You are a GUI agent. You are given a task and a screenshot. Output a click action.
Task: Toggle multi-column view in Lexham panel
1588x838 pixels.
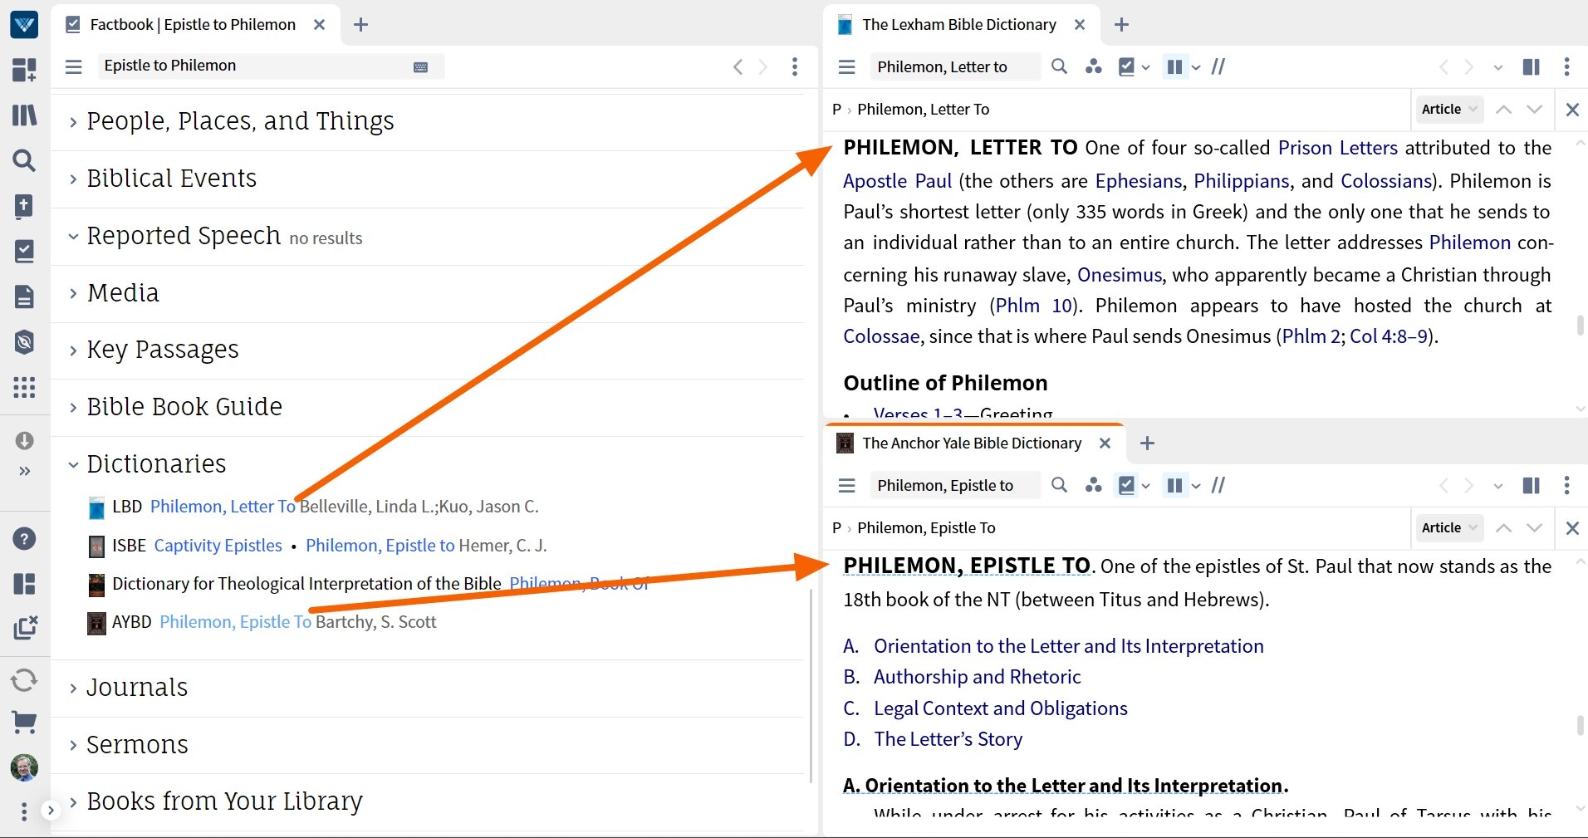[1174, 66]
